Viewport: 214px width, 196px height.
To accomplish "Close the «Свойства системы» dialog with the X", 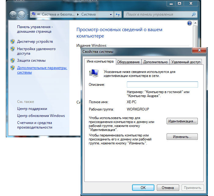I will coord(199,50).
